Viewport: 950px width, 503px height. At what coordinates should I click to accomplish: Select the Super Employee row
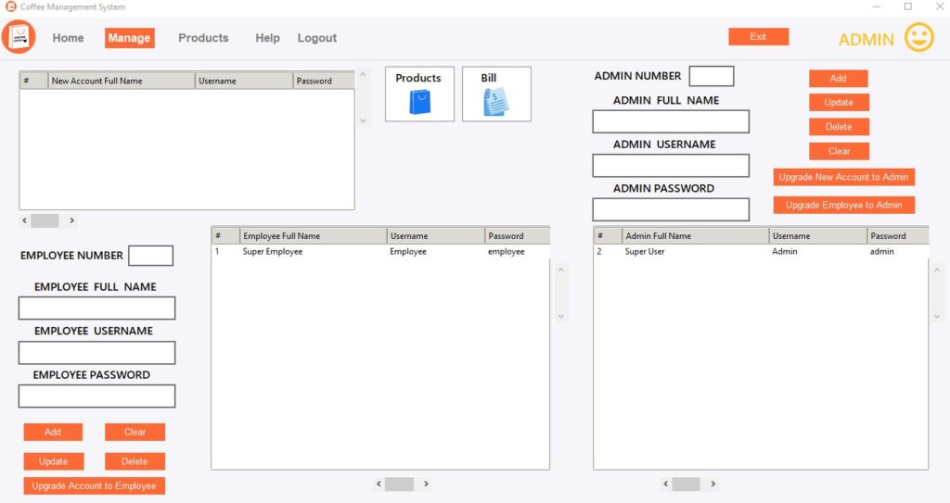coord(380,251)
